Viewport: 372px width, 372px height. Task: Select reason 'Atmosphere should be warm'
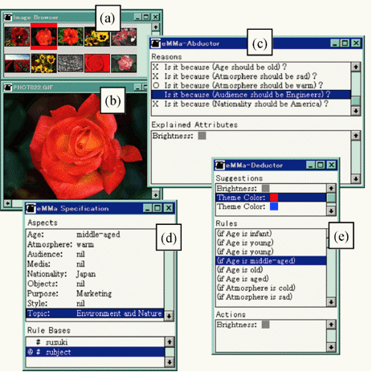point(251,85)
